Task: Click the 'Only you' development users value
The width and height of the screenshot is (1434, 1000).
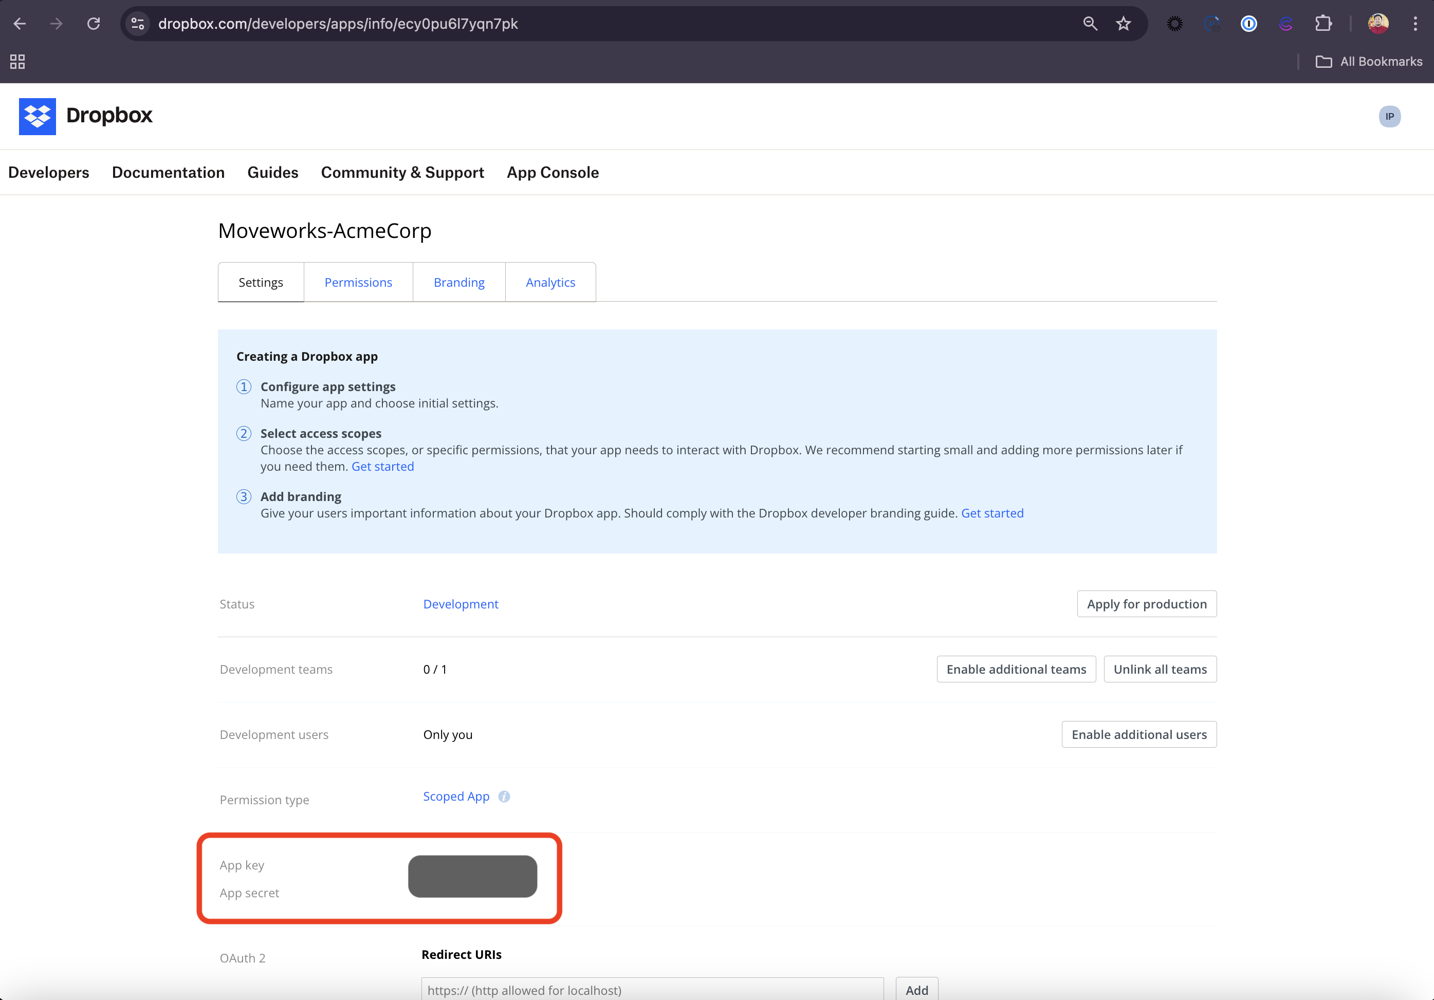Action: 448,734
